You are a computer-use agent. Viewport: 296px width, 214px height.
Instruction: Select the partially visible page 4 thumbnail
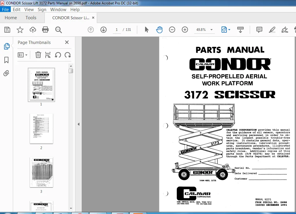point(41,206)
